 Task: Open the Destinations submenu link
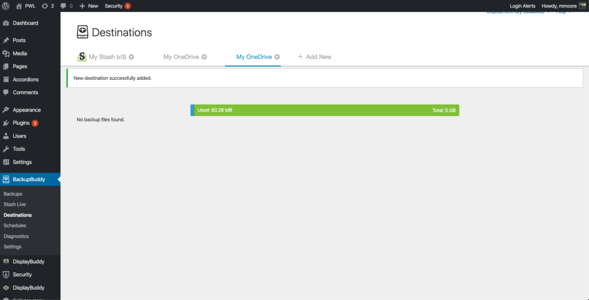[18, 215]
